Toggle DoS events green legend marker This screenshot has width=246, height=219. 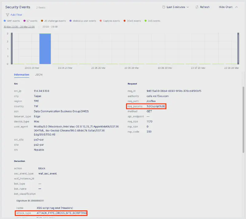pyautogui.click(x=145, y=21)
